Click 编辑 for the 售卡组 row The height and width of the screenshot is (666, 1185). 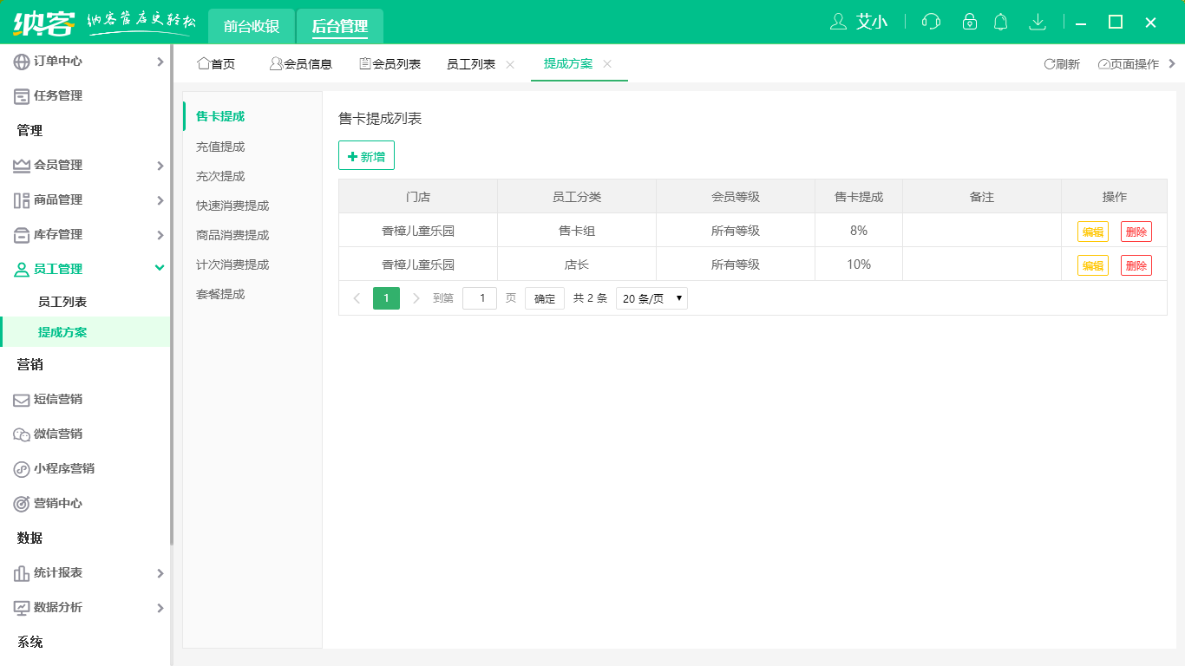point(1092,232)
